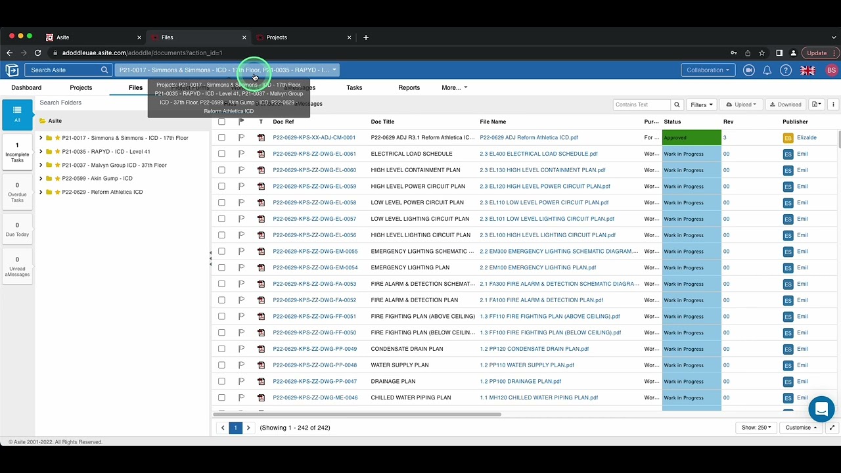Open the Reports tab
Image resolution: width=841 pixels, height=473 pixels.
coord(409,88)
